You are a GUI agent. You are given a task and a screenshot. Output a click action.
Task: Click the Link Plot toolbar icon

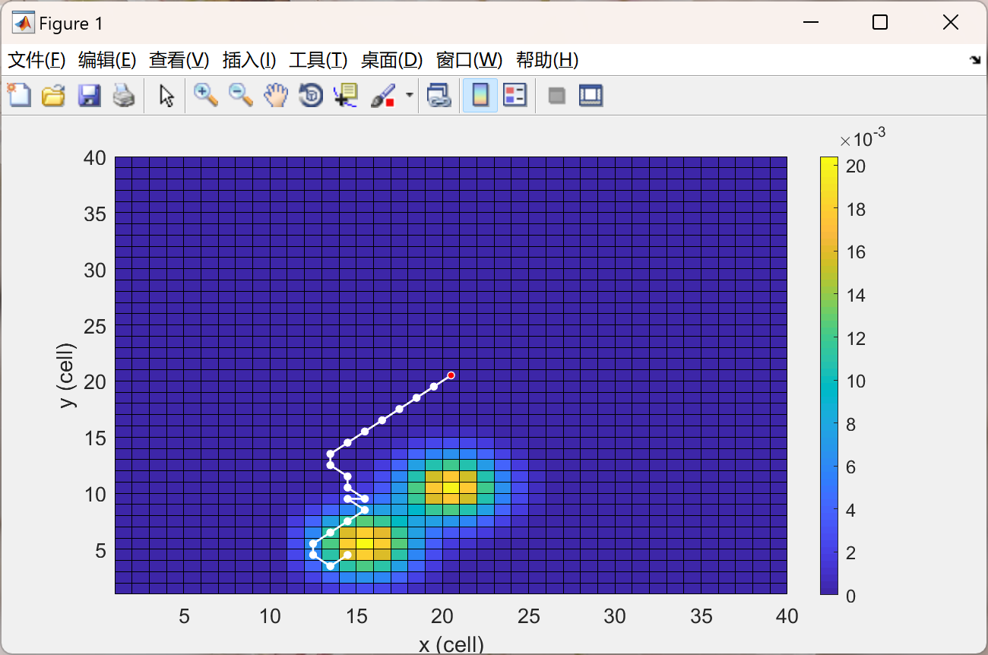point(439,95)
